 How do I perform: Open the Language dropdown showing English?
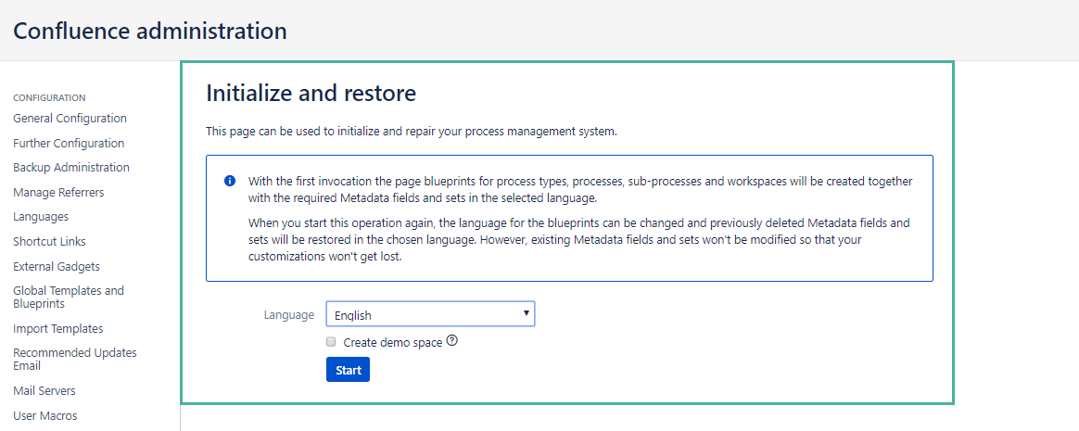coord(430,314)
